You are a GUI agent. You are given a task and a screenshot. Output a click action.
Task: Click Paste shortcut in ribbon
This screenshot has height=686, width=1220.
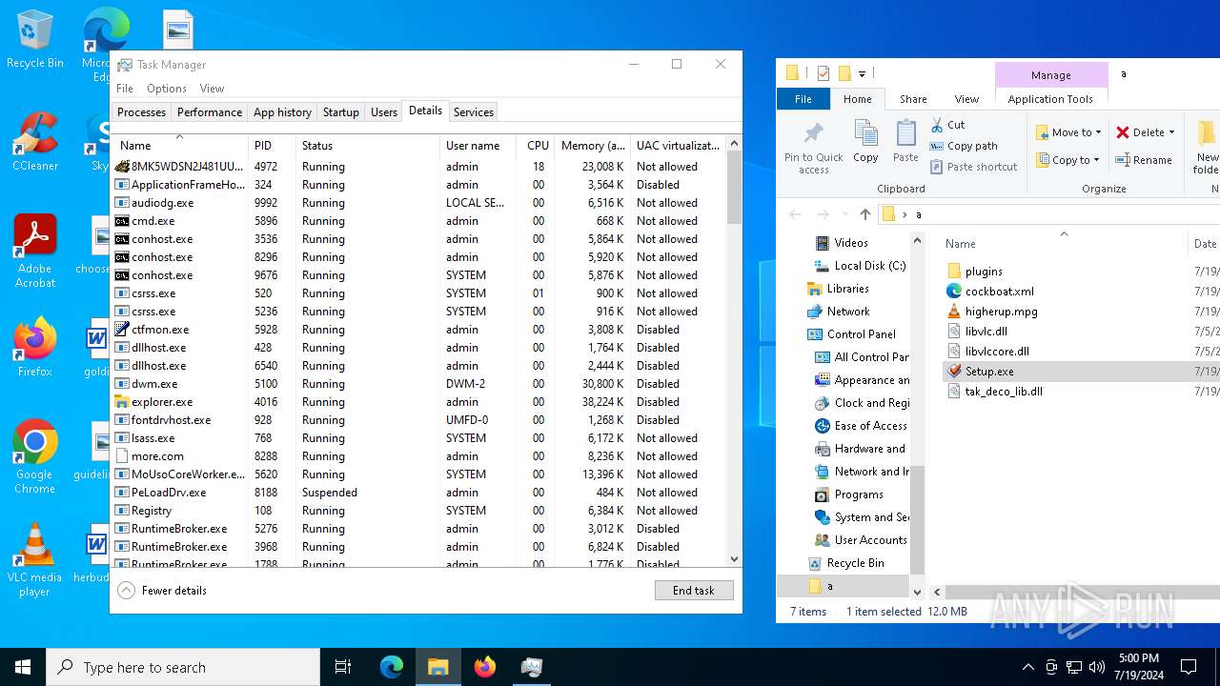(973, 167)
